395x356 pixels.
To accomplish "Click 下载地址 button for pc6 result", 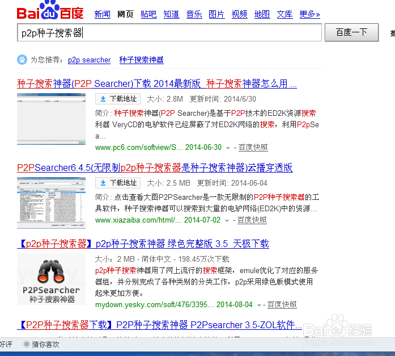I will pos(118,99).
